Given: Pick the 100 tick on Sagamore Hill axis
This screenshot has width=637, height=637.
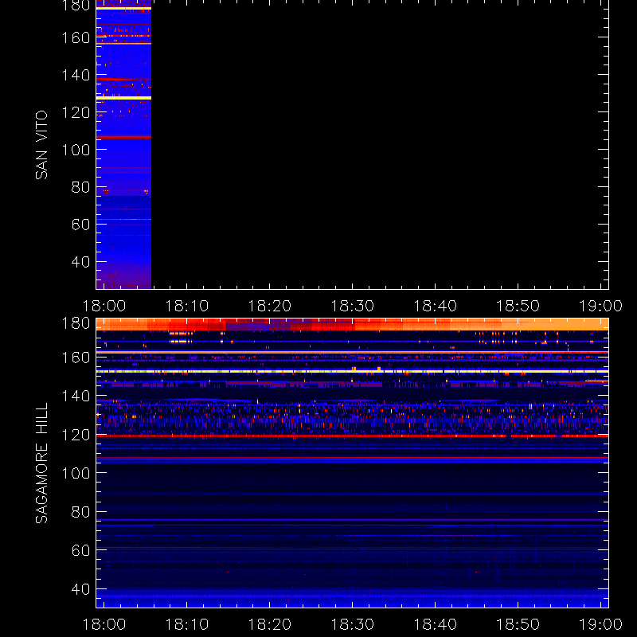Looking at the screenshot, I should tap(76, 473).
